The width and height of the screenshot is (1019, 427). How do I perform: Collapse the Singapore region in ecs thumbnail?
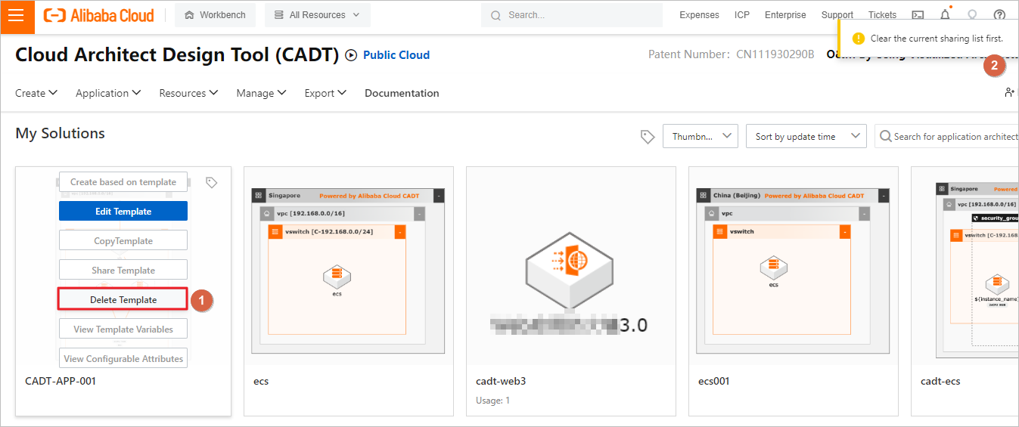[439, 196]
